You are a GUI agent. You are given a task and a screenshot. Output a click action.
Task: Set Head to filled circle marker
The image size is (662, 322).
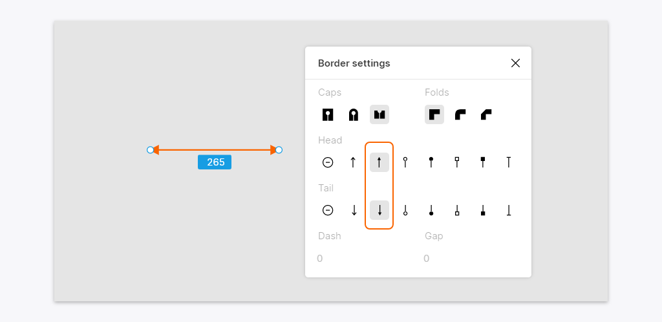click(431, 162)
